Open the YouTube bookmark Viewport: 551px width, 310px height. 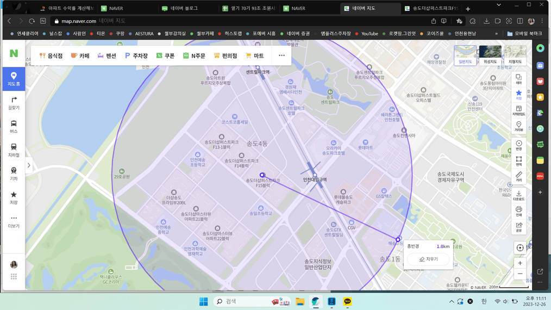click(x=366, y=33)
